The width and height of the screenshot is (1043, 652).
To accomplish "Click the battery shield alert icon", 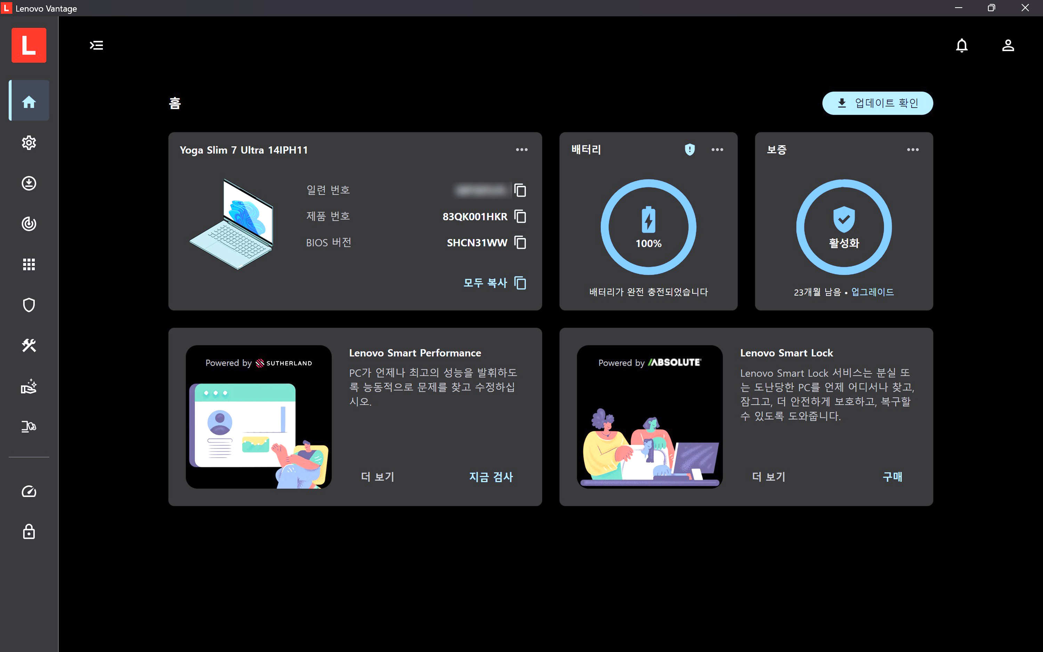I will click(690, 150).
